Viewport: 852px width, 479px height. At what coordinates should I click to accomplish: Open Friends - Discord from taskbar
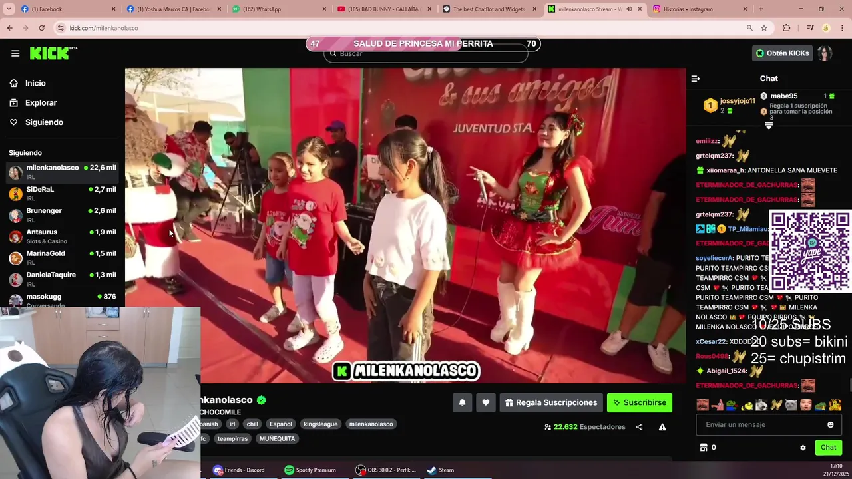(x=239, y=470)
